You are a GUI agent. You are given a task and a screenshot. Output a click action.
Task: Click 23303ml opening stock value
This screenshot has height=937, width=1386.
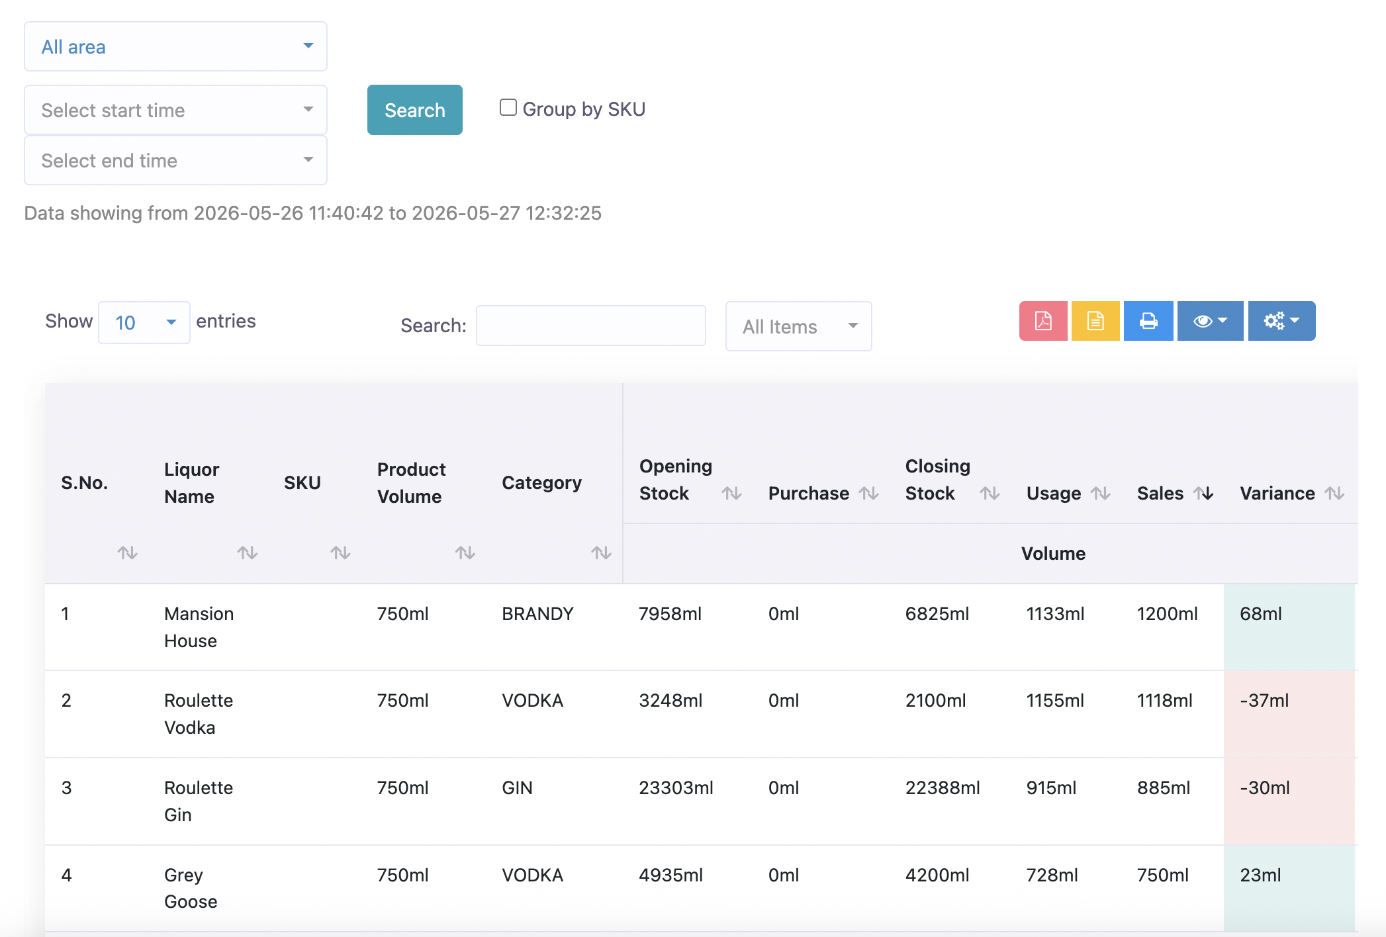(x=676, y=788)
